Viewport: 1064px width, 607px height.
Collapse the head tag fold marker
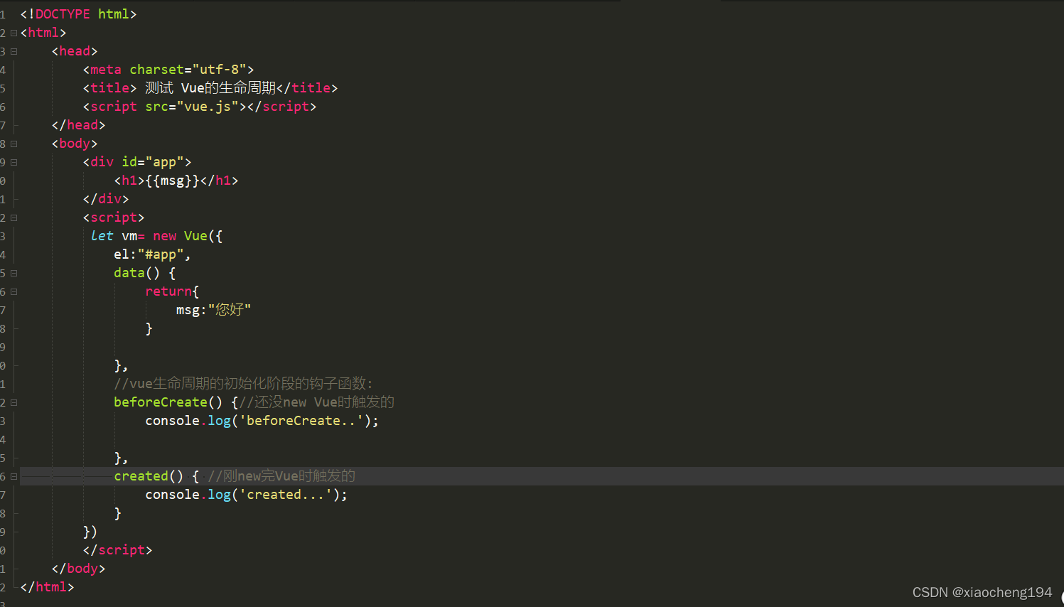pos(14,51)
